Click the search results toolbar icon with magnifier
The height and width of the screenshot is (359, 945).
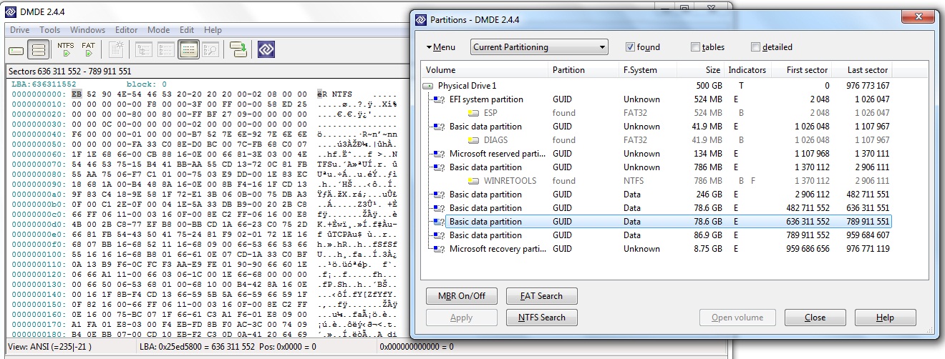click(x=210, y=50)
